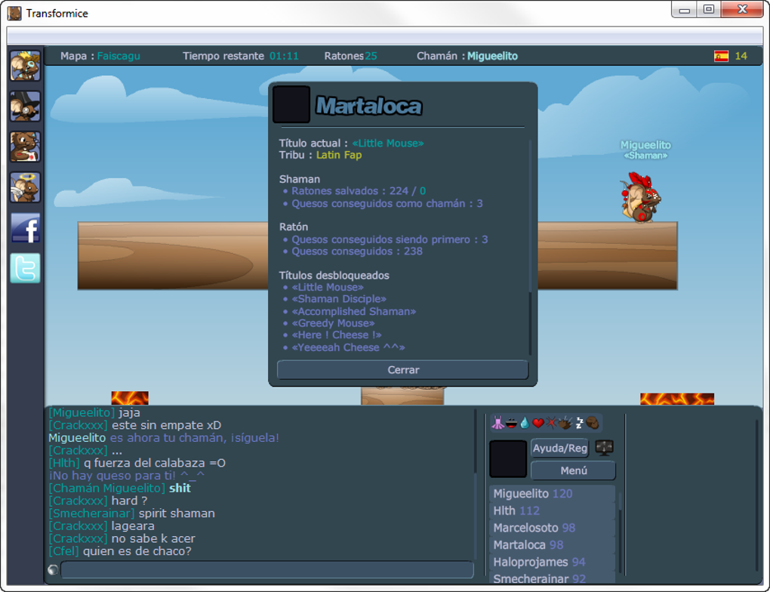Image resolution: width=770 pixels, height=592 pixels.
Task: Click the Spanish flag community icon
Action: pos(721,56)
